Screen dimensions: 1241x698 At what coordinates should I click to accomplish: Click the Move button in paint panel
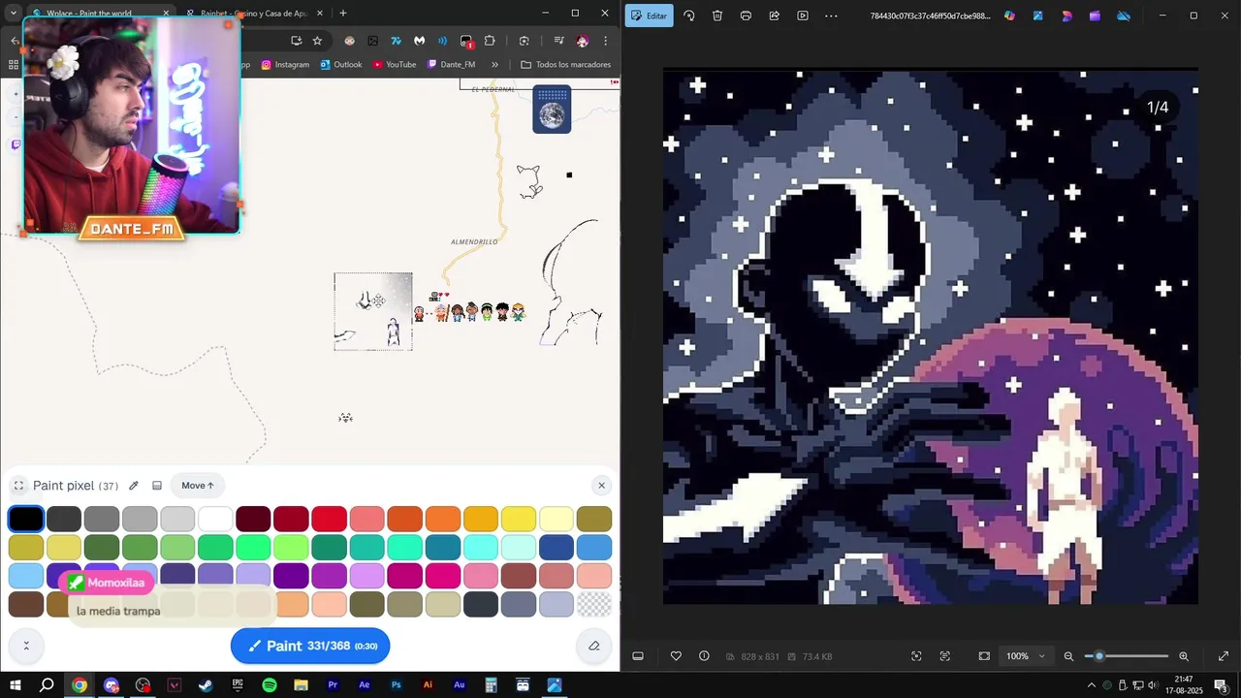(x=198, y=486)
